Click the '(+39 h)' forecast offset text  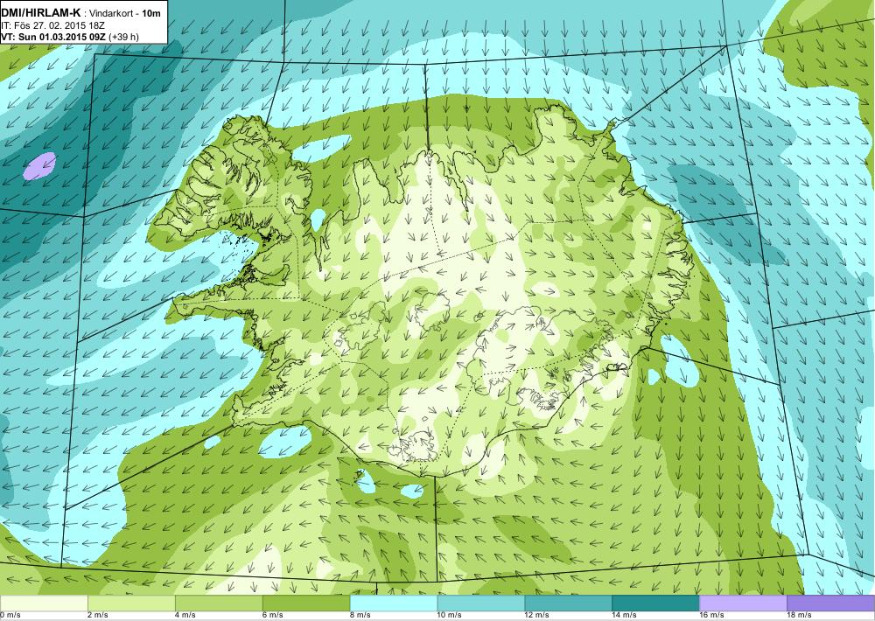click(x=124, y=37)
